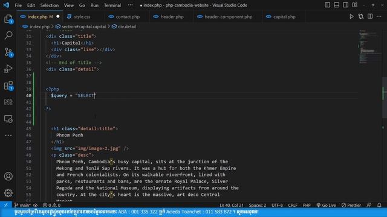Screen dimensions: 387x217
Task: Open index.php breadcrumb dropdown
Action: point(39,27)
